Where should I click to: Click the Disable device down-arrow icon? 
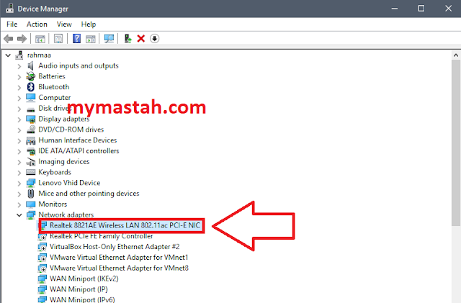pos(155,38)
